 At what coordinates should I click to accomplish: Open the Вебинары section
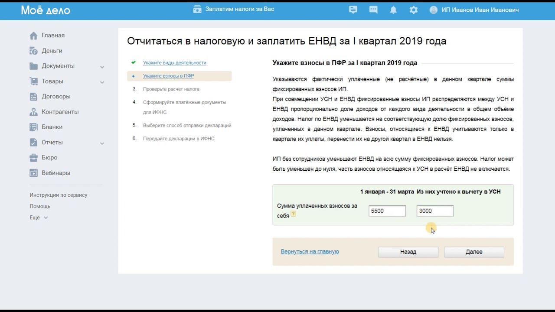coord(56,173)
